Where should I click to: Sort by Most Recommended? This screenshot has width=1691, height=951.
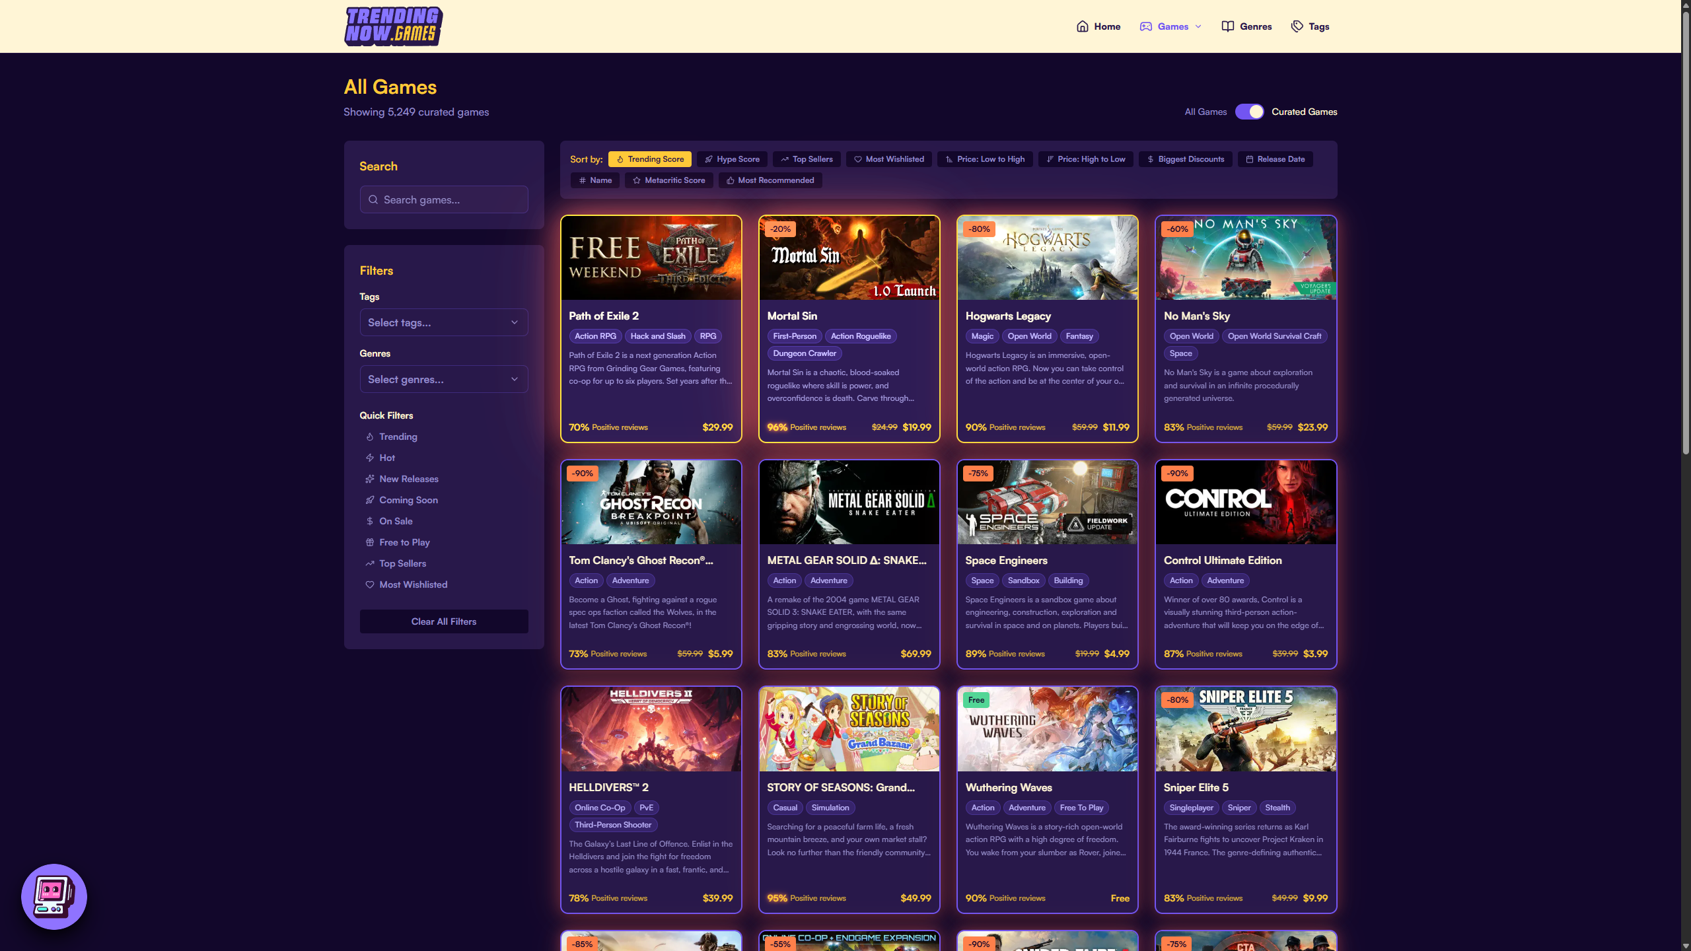click(x=770, y=180)
